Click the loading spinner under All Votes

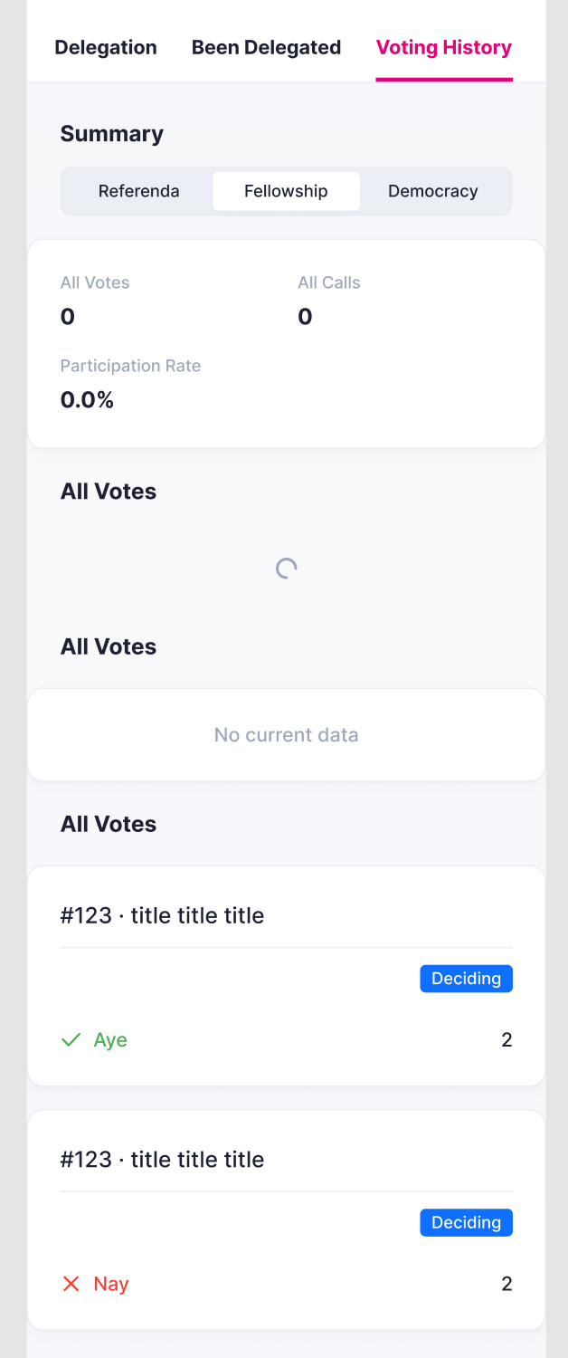coord(286,568)
